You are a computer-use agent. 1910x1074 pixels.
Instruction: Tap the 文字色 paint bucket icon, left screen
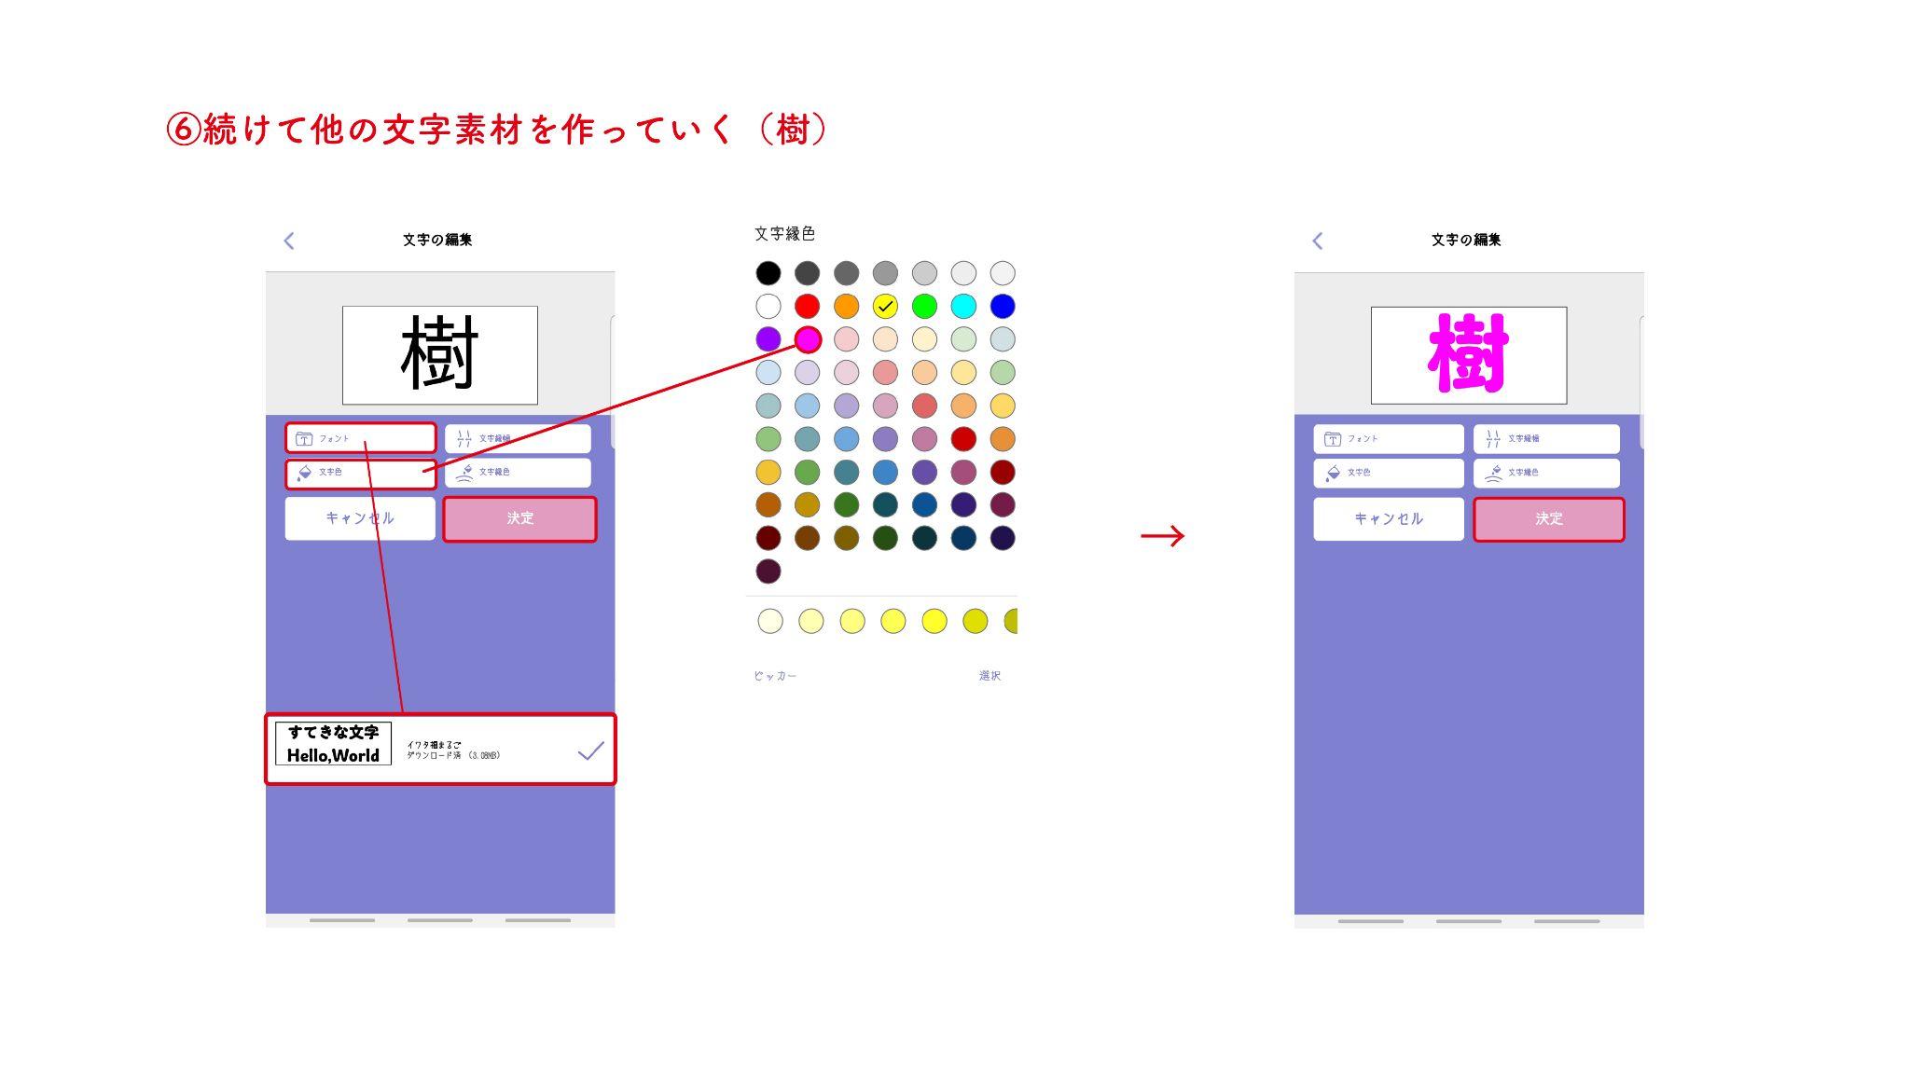tap(304, 473)
